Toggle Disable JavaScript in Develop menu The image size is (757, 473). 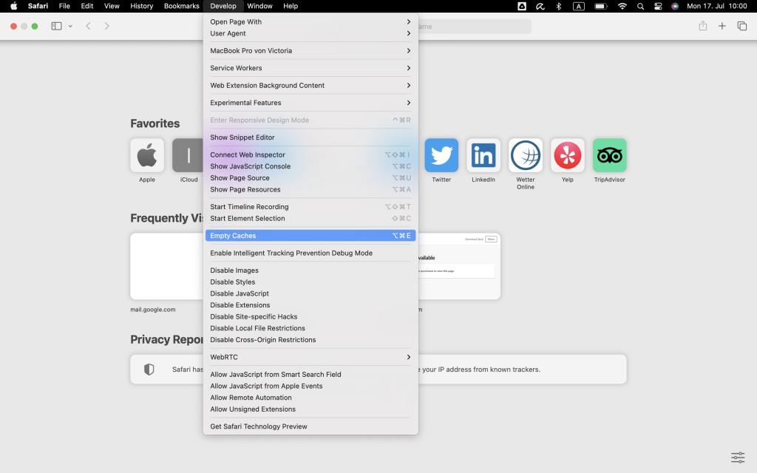coord(240,293)
